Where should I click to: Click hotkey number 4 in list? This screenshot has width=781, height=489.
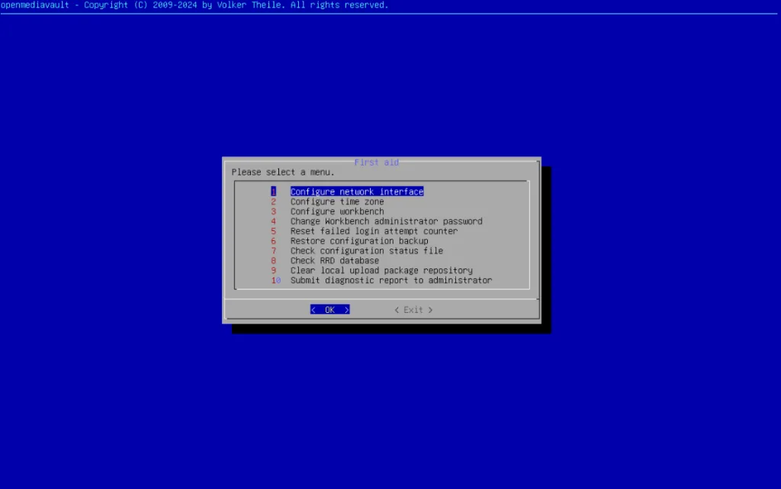(273, 221)
